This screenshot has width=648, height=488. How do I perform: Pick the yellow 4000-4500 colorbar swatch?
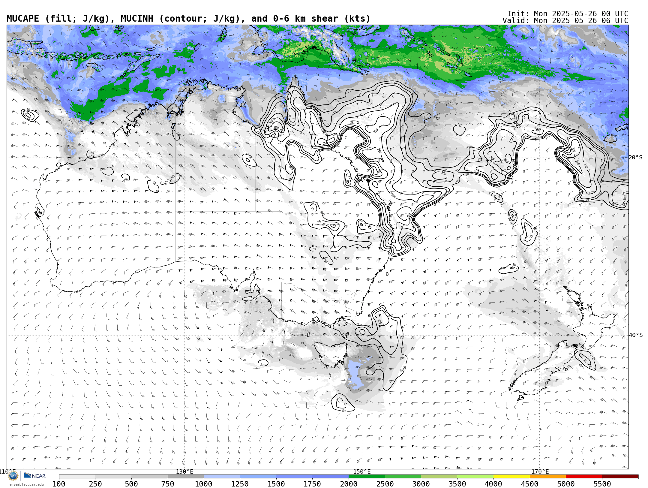511,477
